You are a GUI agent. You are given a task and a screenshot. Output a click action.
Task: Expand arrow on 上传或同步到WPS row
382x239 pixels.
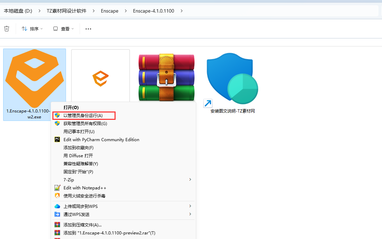tap(190, 206)
